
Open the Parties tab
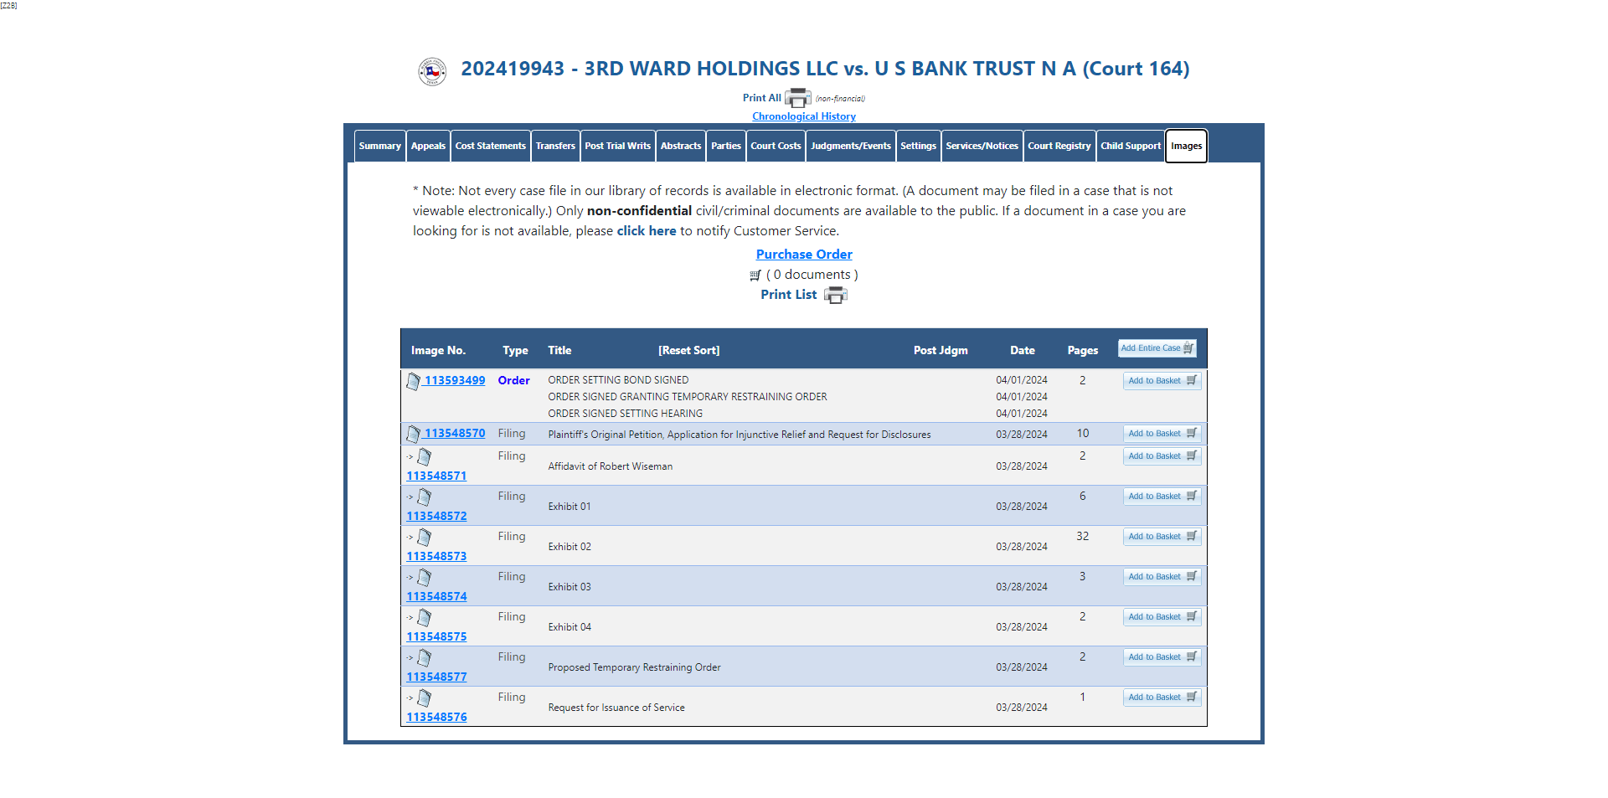pyautogui.click(x=726, y=146)
